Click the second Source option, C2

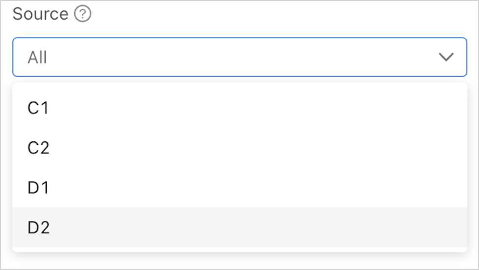pyautogui.click(x=38, y=148)
